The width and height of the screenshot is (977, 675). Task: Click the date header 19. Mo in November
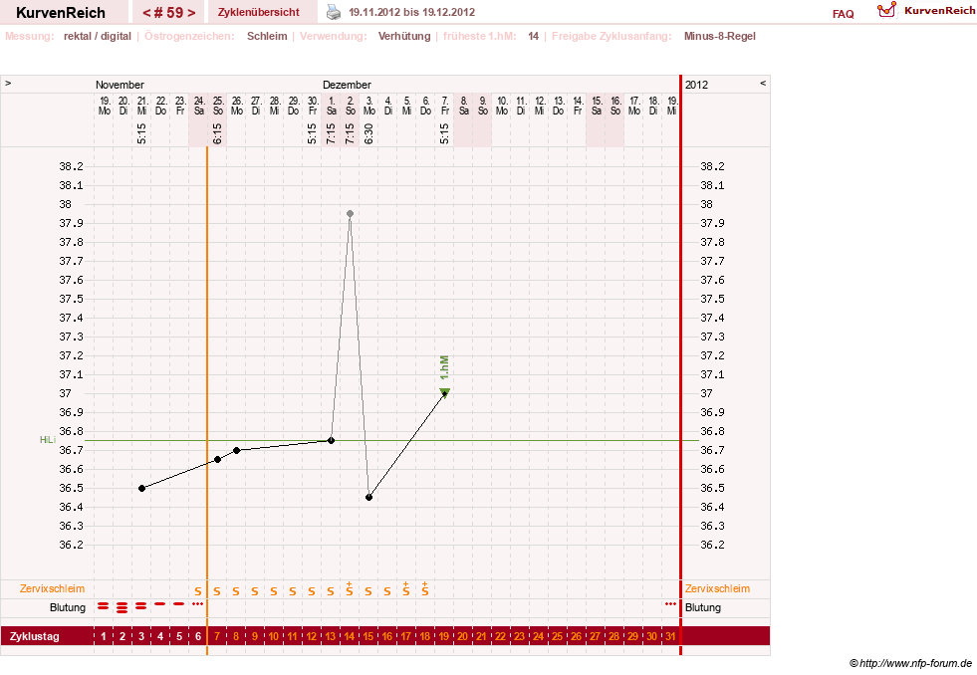pyautogui.click(x=104, y=106)
